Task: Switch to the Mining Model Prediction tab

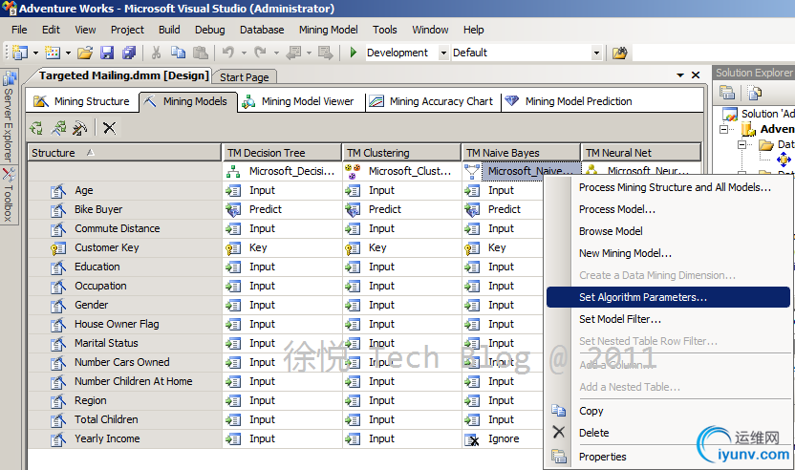Action: point(569,101)
